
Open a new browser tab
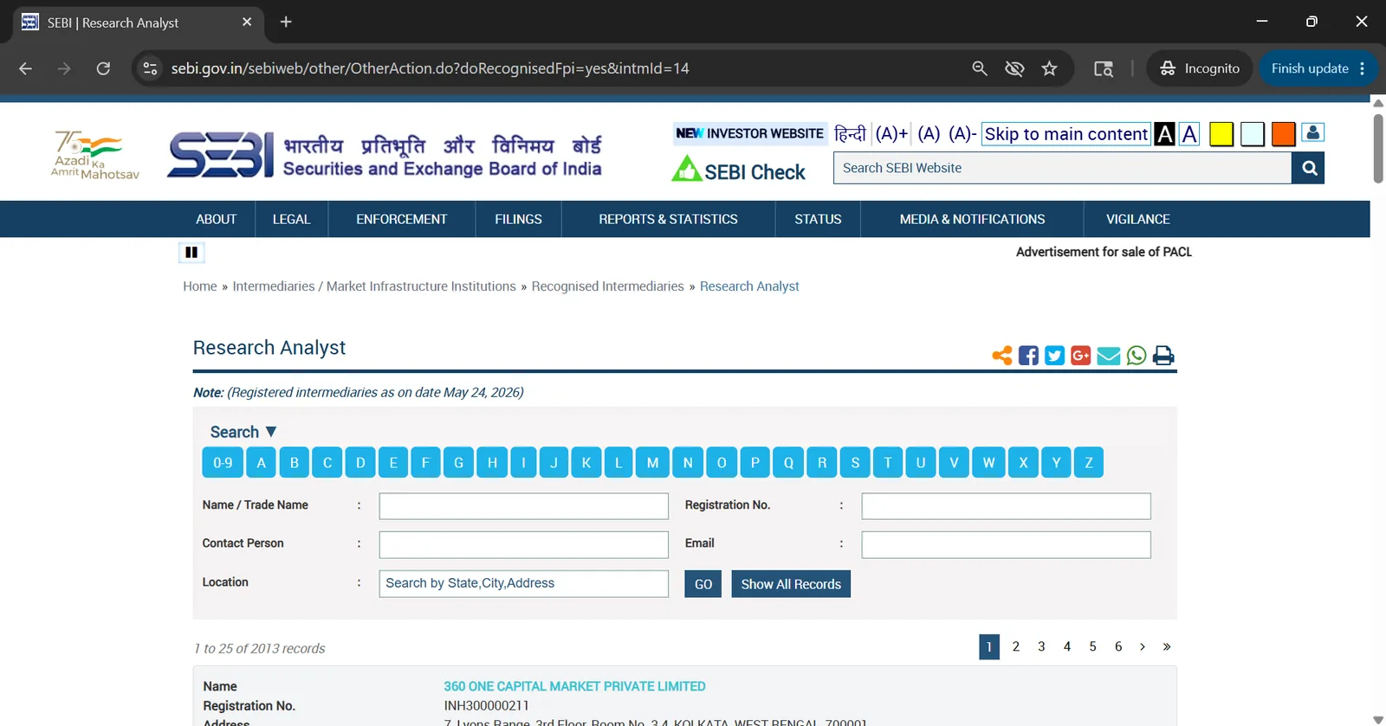click(286, 22)
